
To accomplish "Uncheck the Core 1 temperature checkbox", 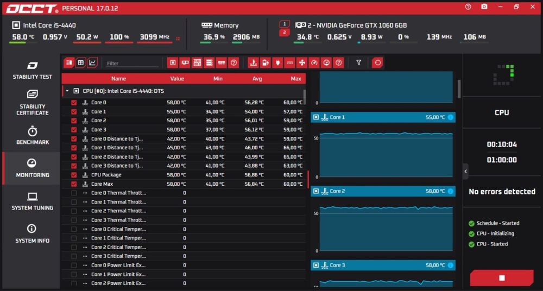I will tap(74, 111).
